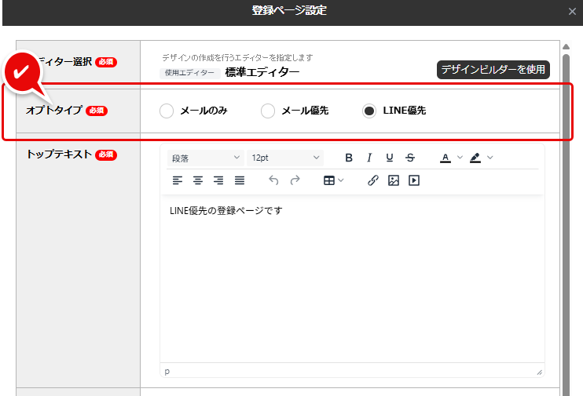The height and width of the screenshot is (396, 583).
Task: Insert an image
Action: 394,180
